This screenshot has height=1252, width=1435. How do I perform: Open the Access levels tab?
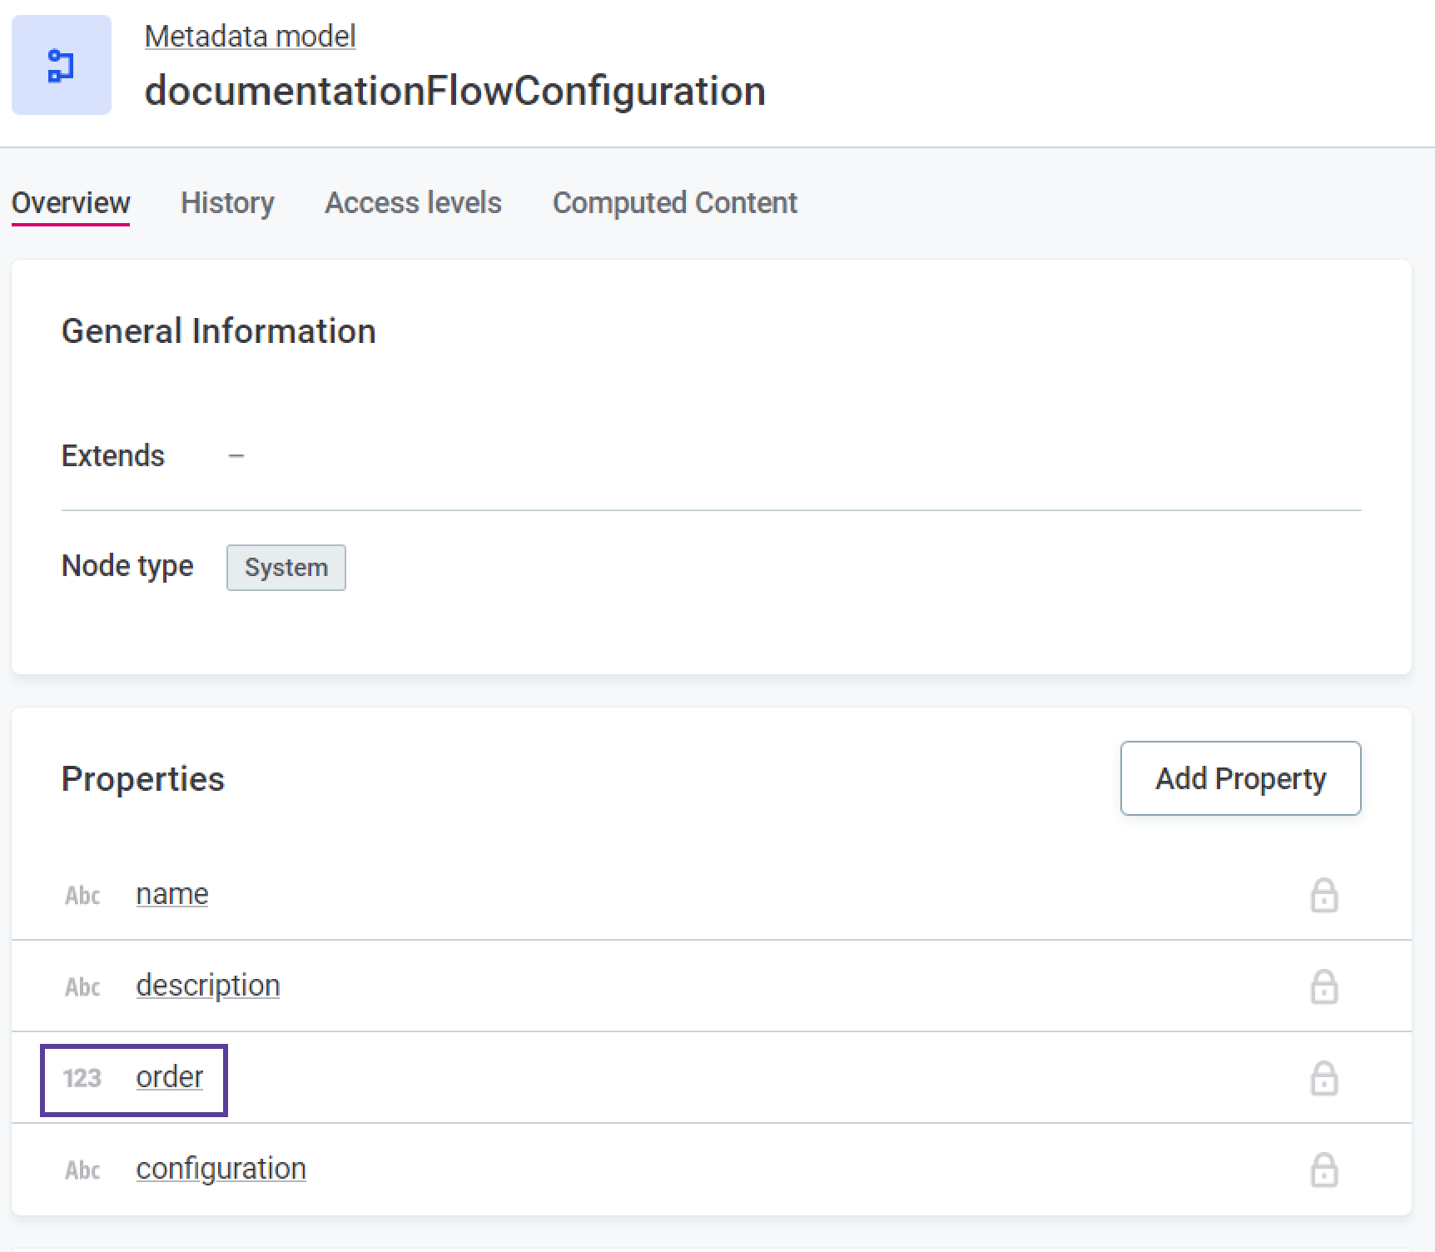click(413, 203)
